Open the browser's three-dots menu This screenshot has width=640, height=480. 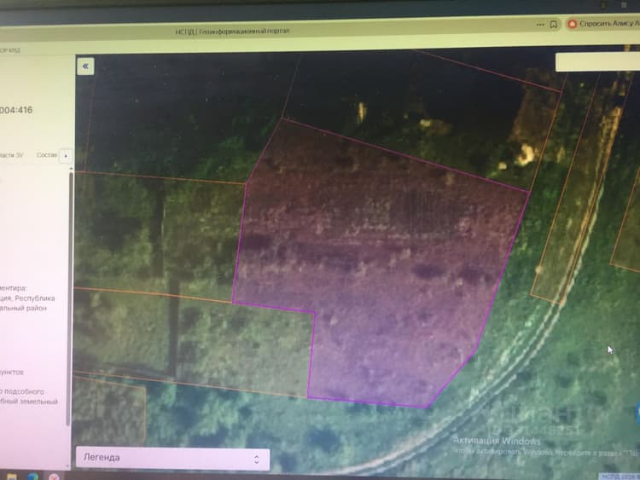[540, 25]
